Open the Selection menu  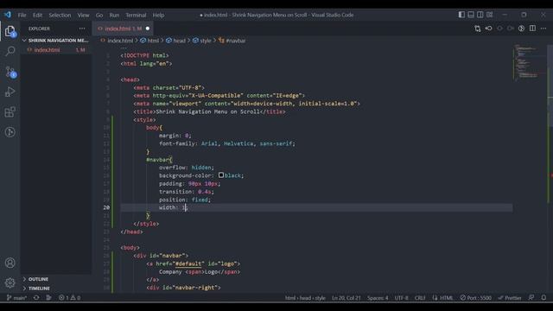[60, 16]
